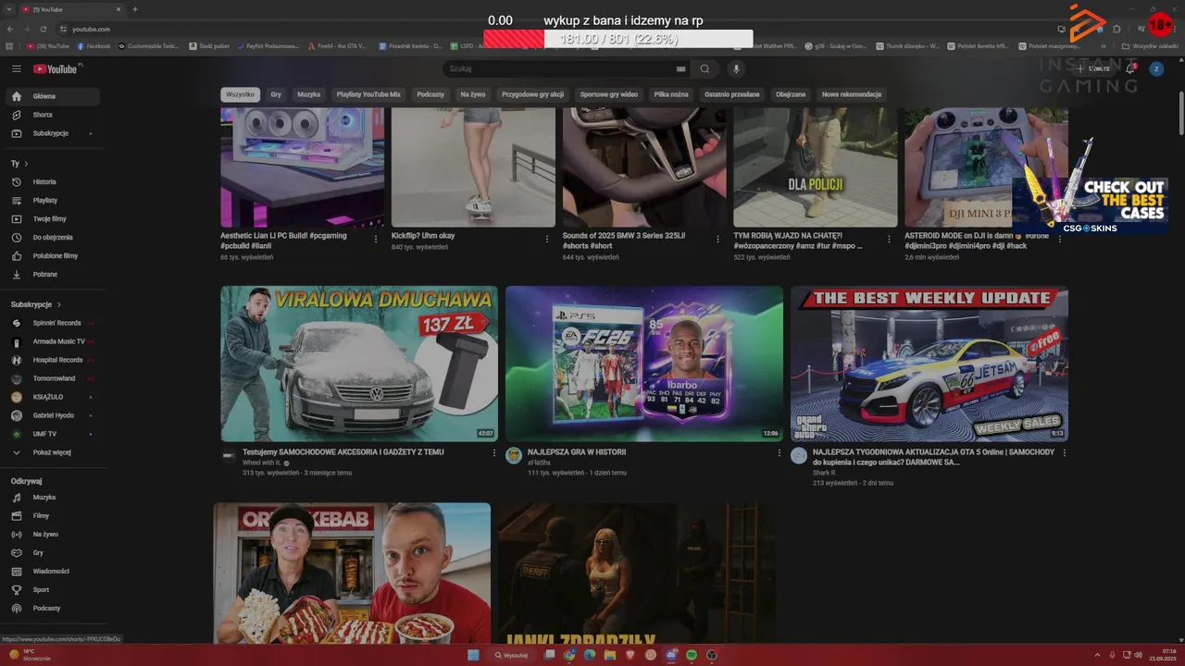Open options menu for Testujemy SAMOCHODOWE AKCESORIA video
Image resolution: width=1185 pixels, height=666 pixels.
pyautogui.click(x=494, y=453)
